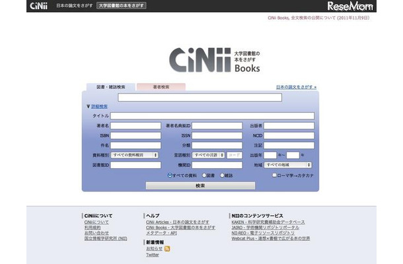
Task: Focus the NCID field
Action: coord(289,135)
